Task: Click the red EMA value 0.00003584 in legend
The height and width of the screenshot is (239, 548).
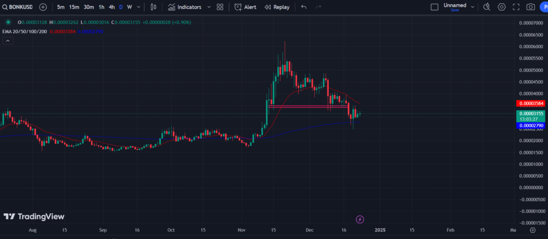Action: 63,32
